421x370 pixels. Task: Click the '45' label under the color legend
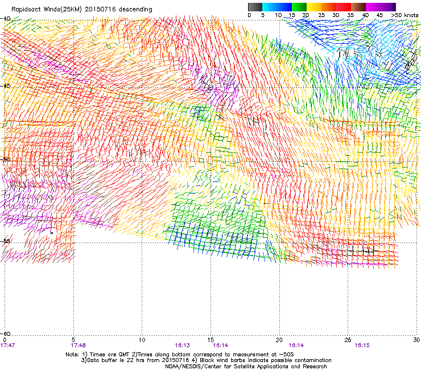click(379, 15)
